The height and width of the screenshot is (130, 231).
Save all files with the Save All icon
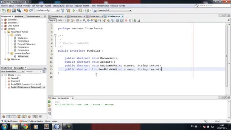(x=19, y=10)
